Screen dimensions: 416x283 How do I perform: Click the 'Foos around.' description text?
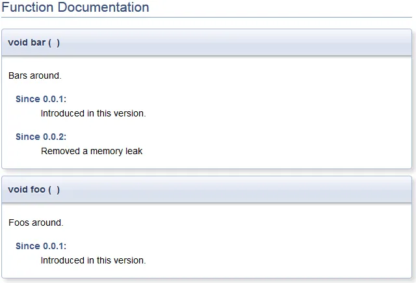(36, 222)
